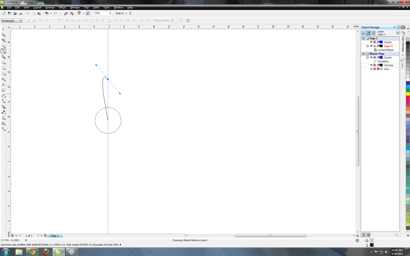The width and height of the screenshot is (410, 256).
Task: Open the zoom level dropdown
Action: [x=110, y=13]
